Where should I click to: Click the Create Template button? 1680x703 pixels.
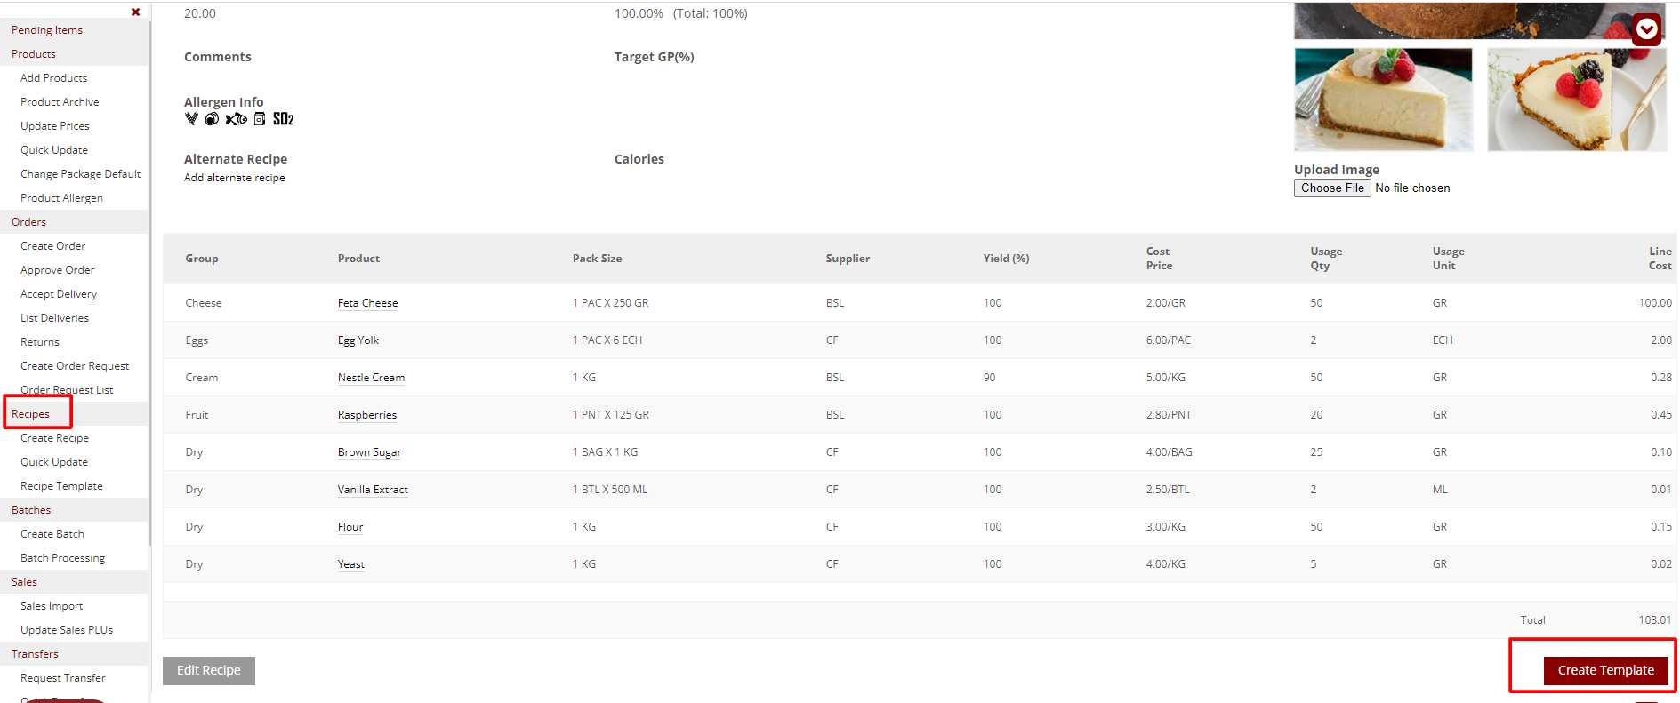(1605, 670)
